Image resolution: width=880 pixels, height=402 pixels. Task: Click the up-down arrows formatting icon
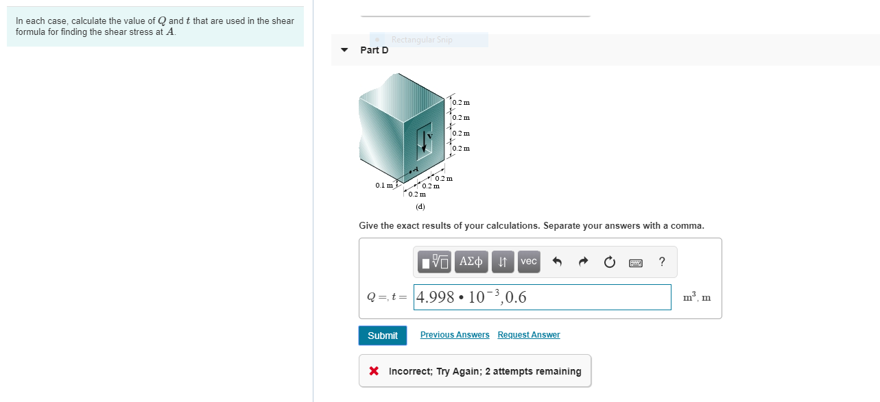tap(503, 262)
